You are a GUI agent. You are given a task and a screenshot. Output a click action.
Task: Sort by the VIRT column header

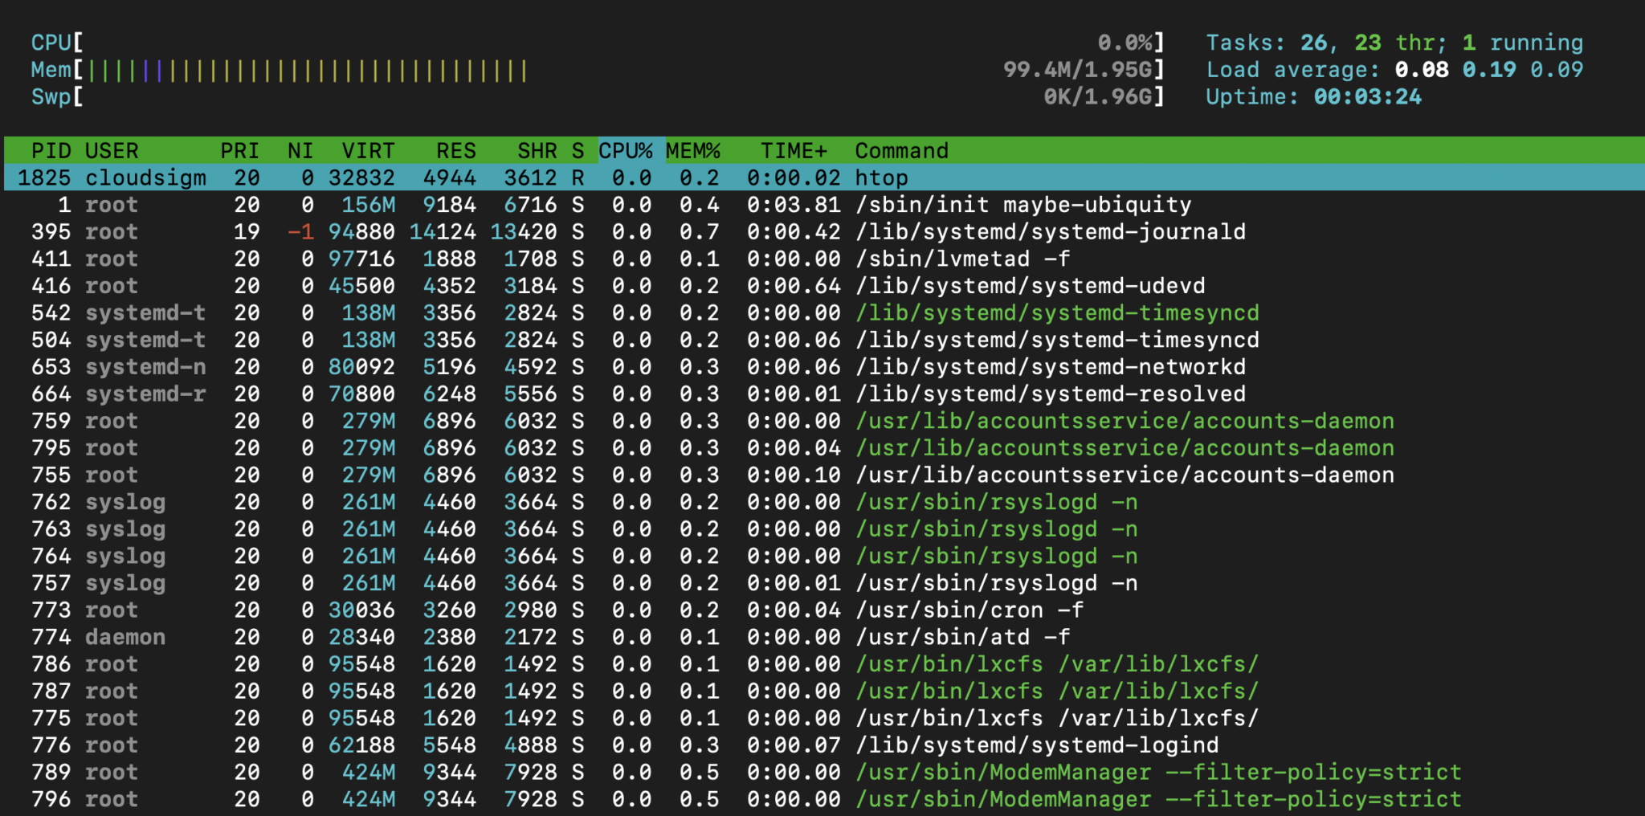click(368, 150)
